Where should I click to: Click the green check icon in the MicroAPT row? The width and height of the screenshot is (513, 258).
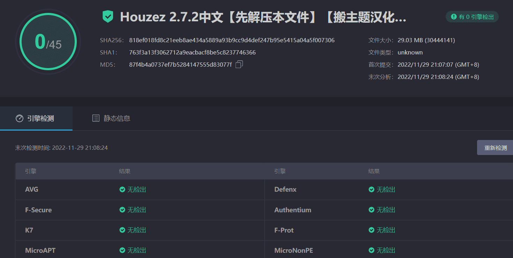122,250
